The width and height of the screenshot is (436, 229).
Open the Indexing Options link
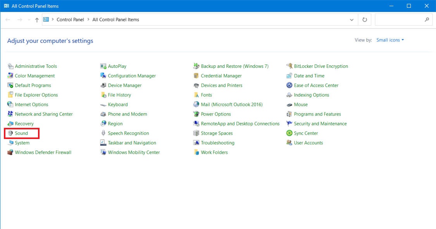(x=312, y=95)
